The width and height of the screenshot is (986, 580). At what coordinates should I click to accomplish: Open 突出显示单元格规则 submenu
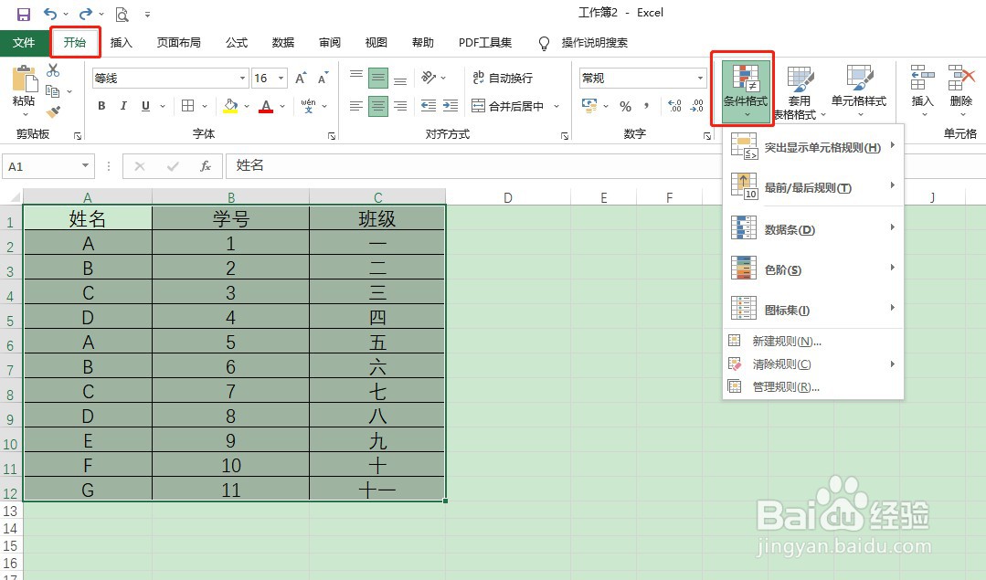point(813,147)
